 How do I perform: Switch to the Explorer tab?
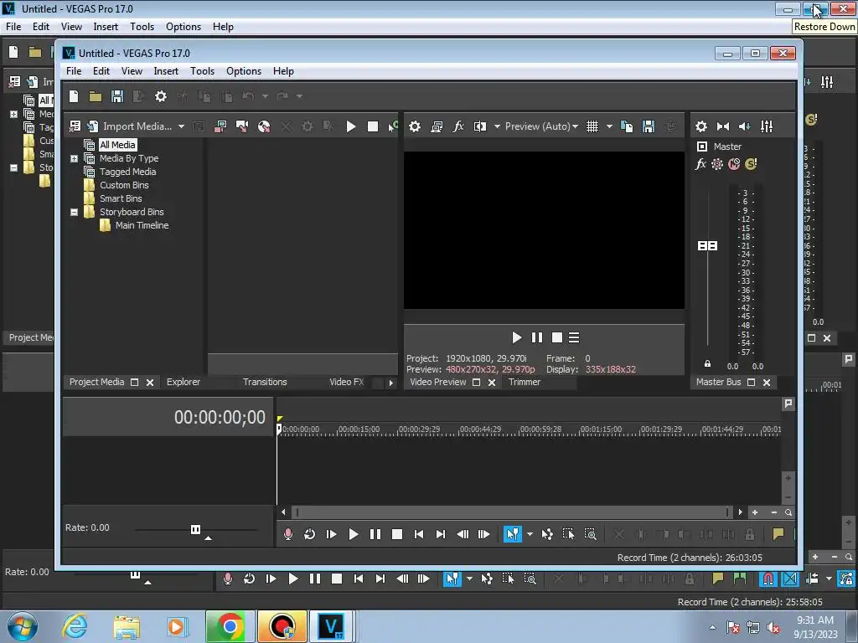(x=183, y=382)
